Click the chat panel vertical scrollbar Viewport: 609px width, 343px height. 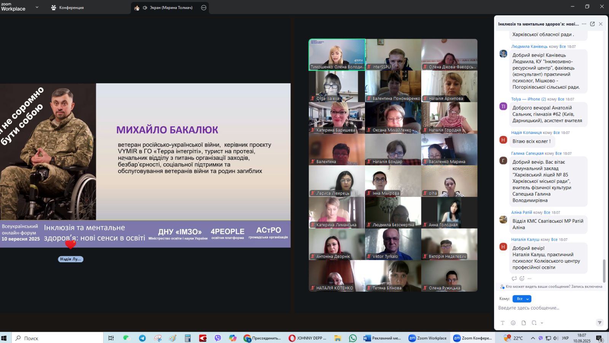[x=604, y=270]
